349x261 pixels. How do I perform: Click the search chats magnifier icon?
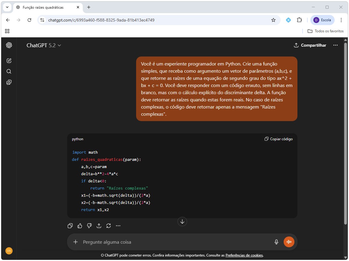[x=9, y=71]
